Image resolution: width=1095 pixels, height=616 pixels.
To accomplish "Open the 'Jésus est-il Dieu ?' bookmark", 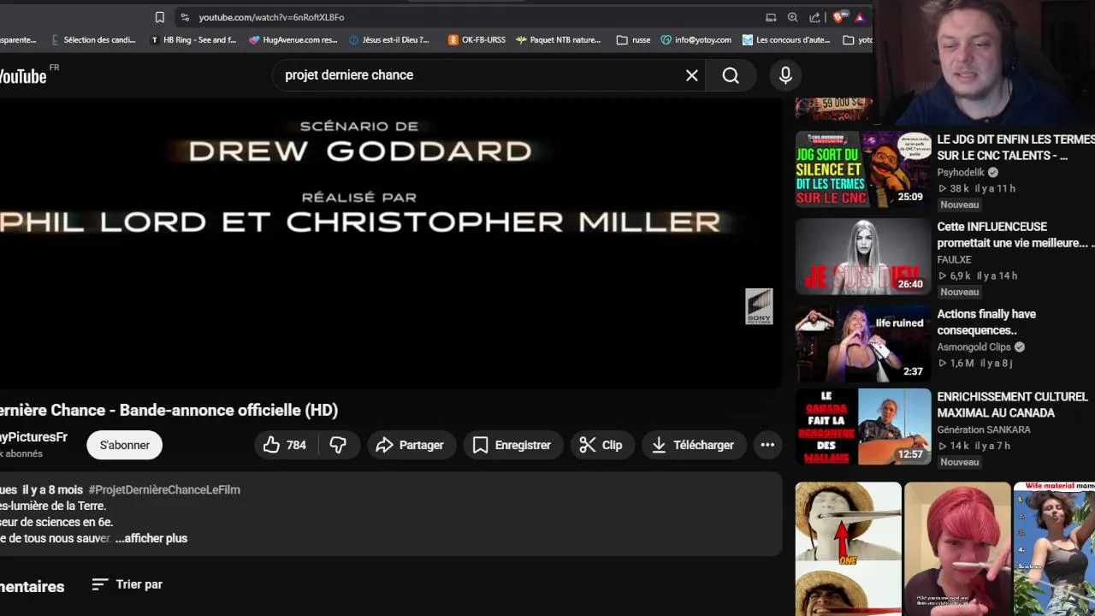I will [389, 39].
